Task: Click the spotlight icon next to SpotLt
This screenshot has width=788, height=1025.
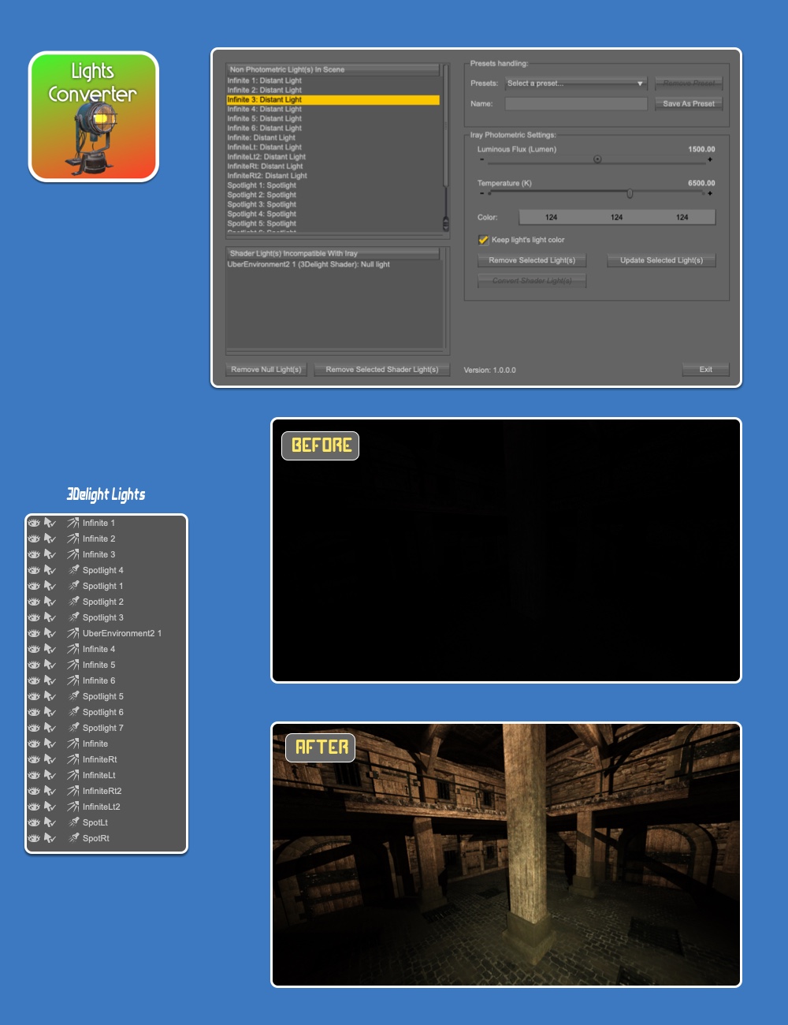Action: [72, 822]
